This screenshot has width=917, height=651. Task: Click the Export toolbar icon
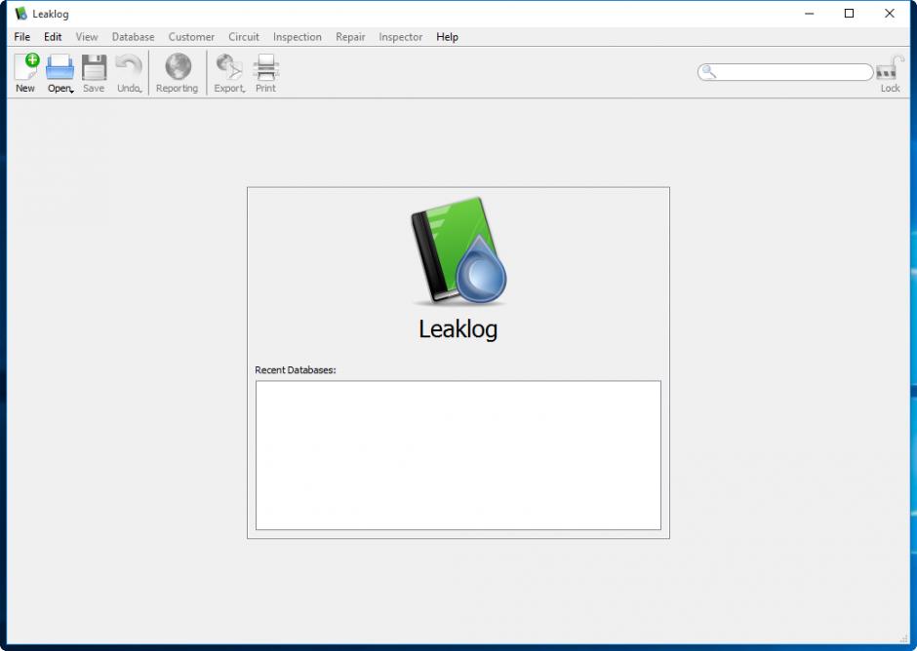229,66
